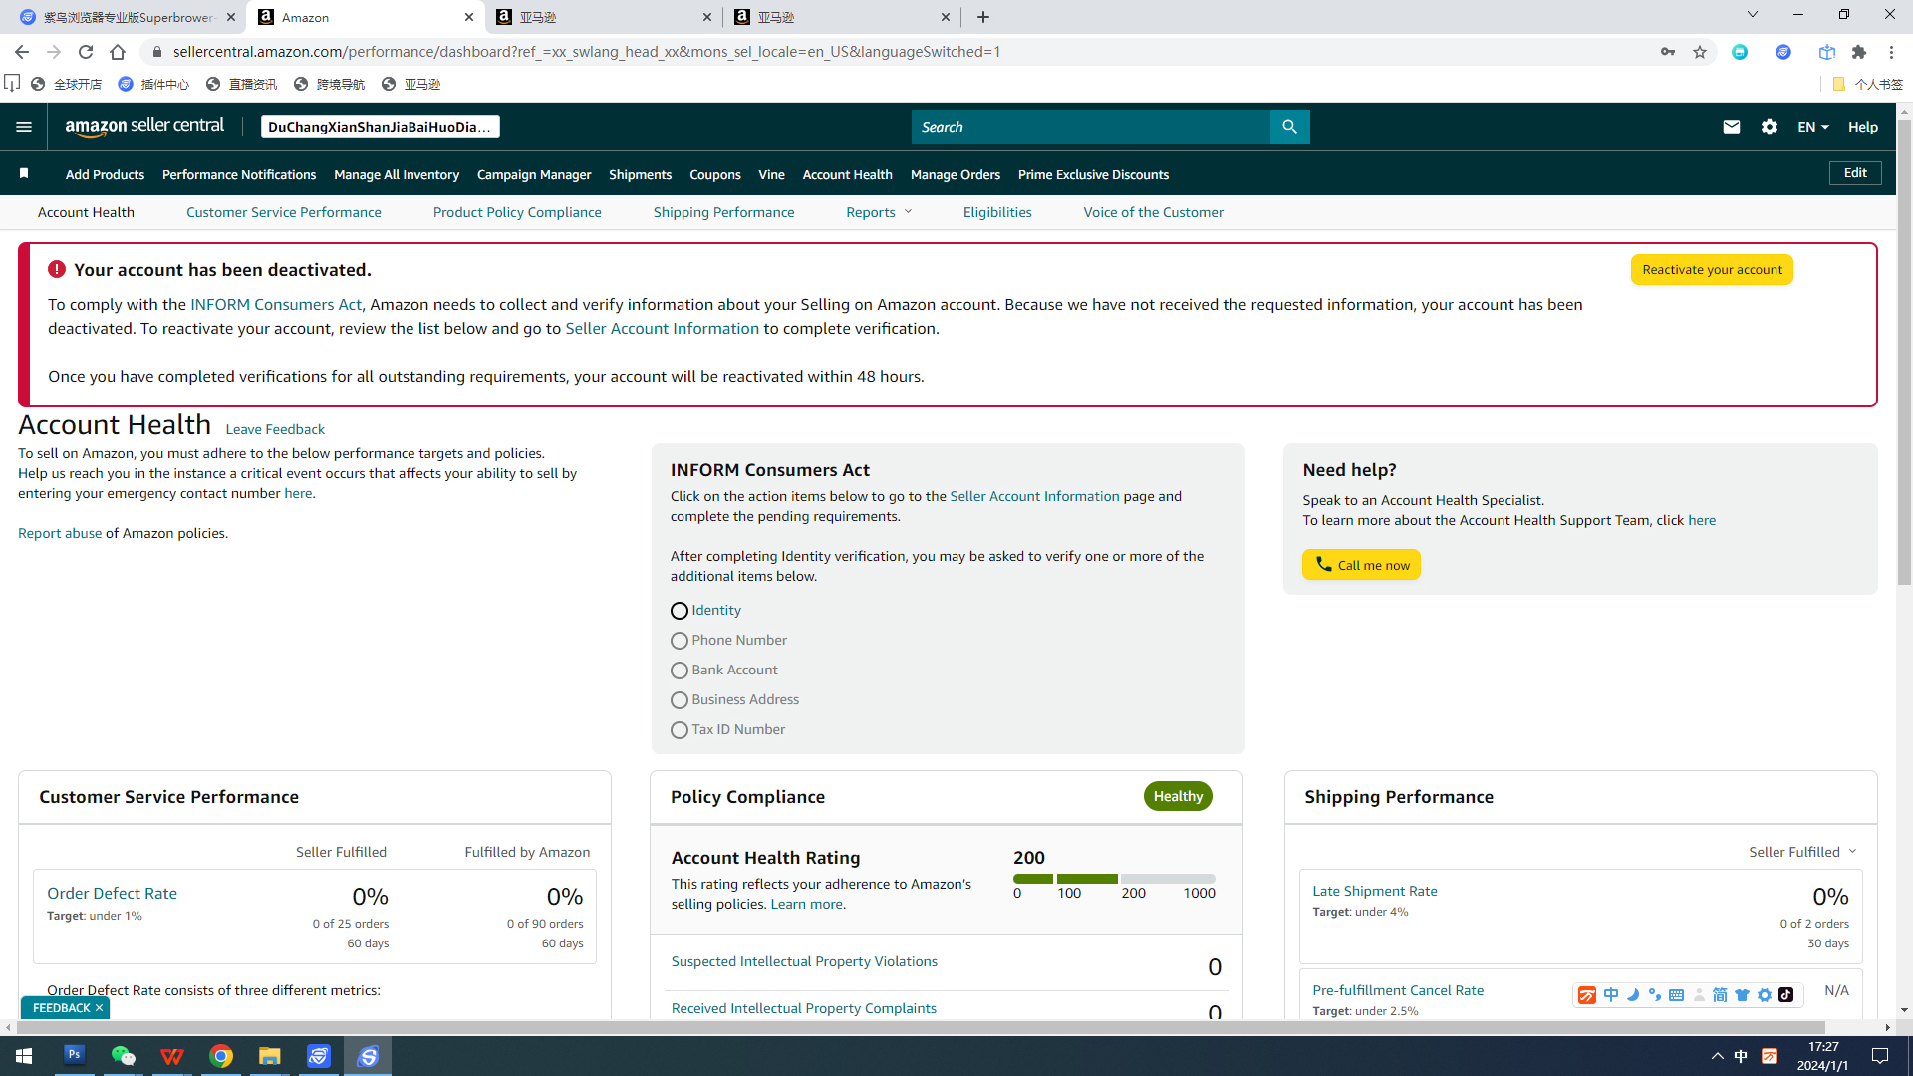Select the Tax ID Number radio option
The height and width of the screenshot is (1076, 1913).
click(680, 730)
